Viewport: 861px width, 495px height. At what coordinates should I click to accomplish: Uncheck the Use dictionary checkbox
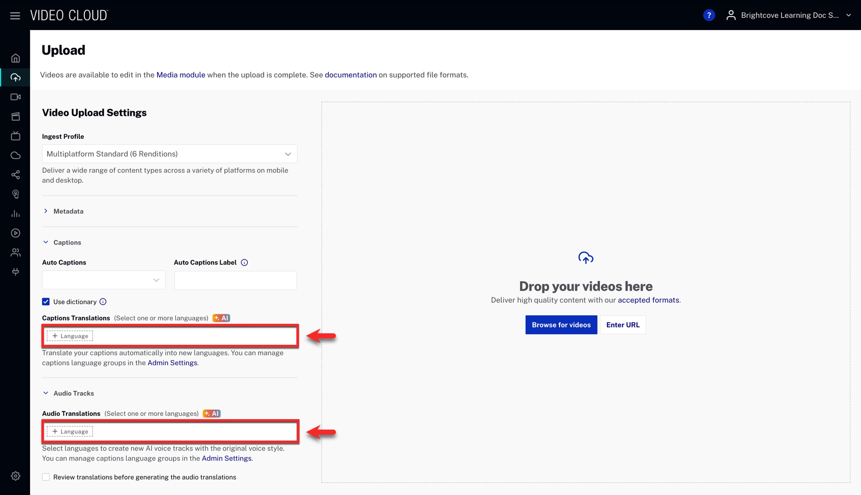(x=46, y=302)
